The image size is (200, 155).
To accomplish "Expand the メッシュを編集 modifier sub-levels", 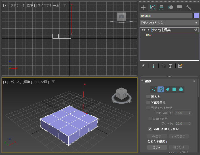I will [x=148, y=30].
